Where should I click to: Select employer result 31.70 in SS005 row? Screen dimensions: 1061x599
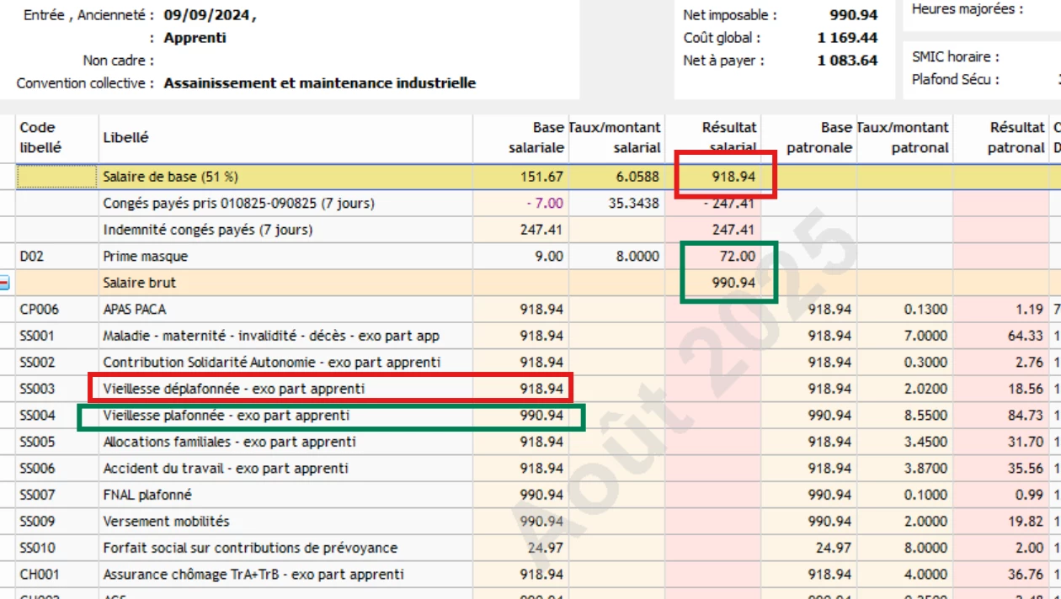[1026, 442]
